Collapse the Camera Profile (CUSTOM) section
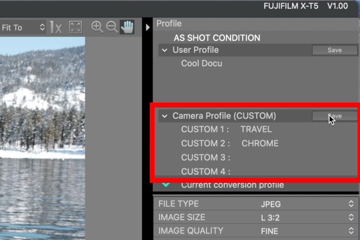360x240 pixels. click(165, 116)
